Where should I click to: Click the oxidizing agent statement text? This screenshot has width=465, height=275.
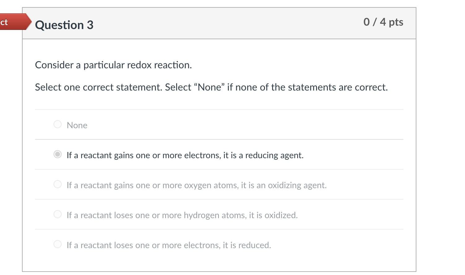click(197, 185)
